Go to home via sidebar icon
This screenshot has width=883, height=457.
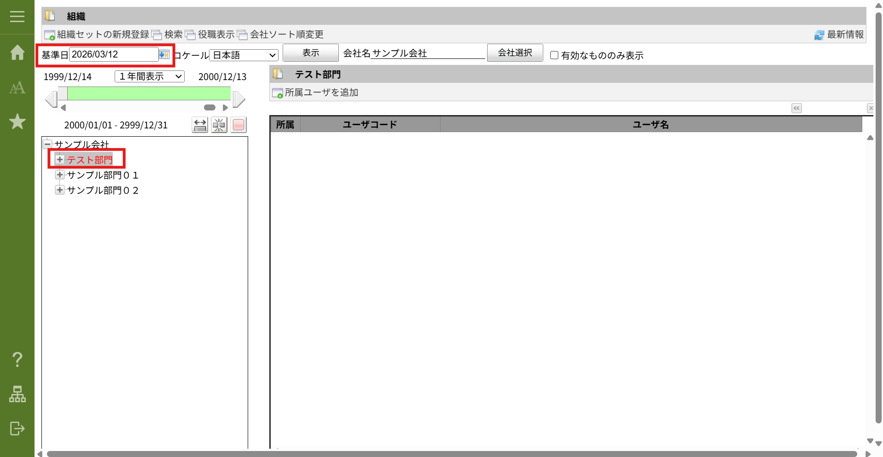pyautogui.click(x=17, y=52)
